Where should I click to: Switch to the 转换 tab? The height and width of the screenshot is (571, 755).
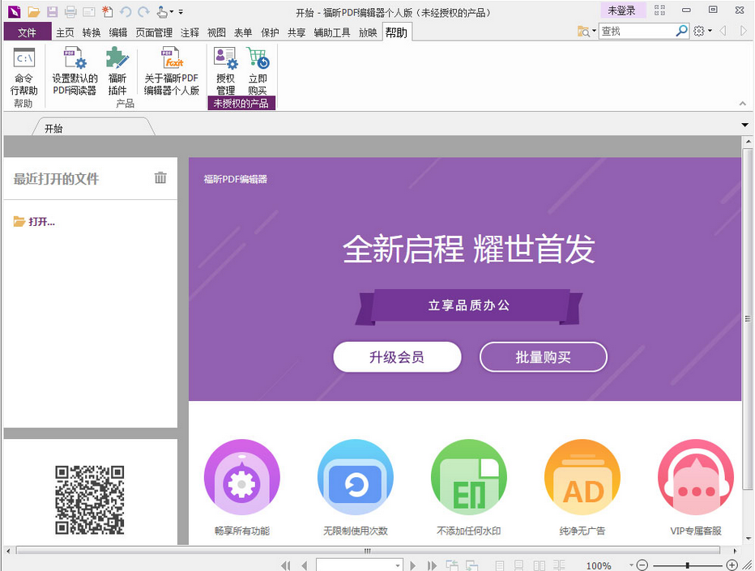(x=92, y=32)
